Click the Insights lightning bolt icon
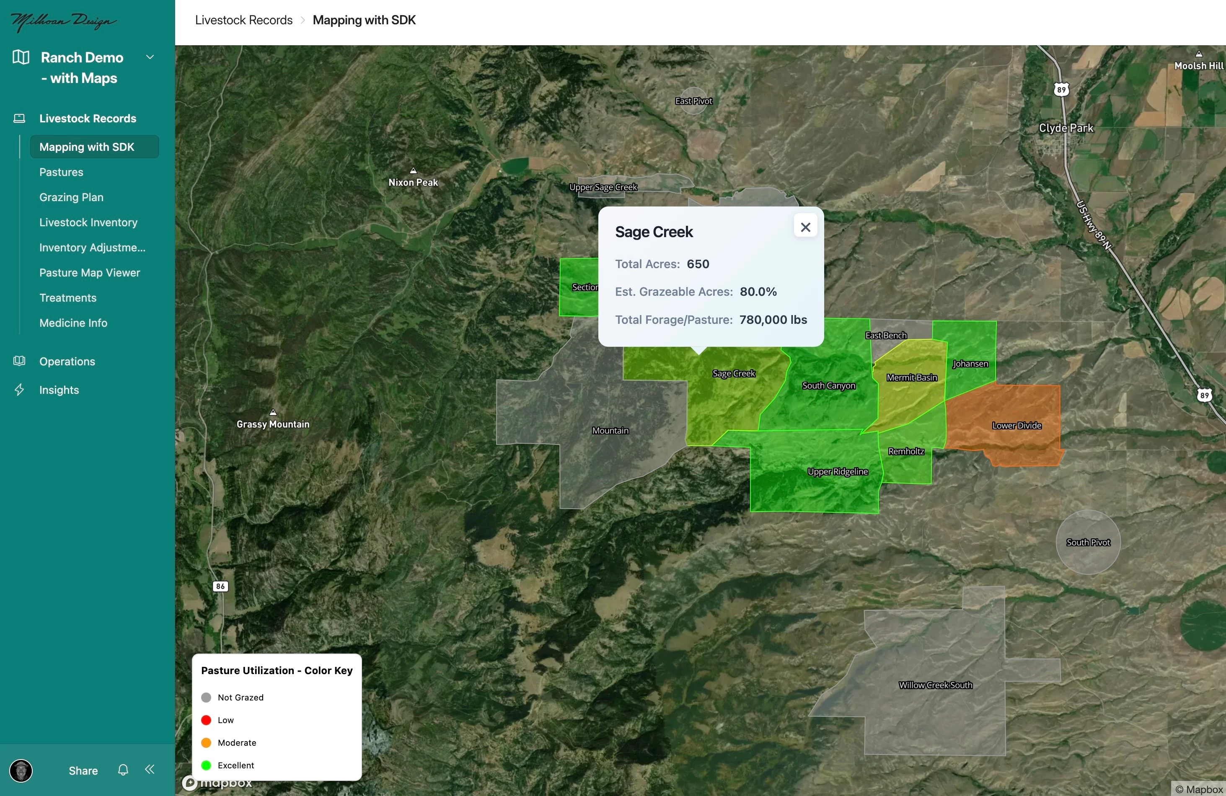 point(19,390)
